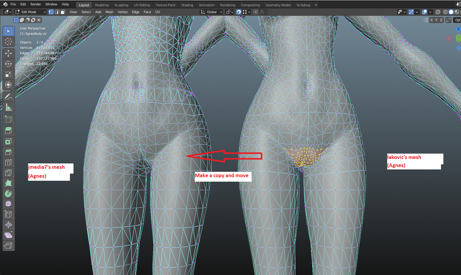The height and width of the screenshot is (275, 461).
Task: Toggle proportional editing
Action: tap(255, 12)
